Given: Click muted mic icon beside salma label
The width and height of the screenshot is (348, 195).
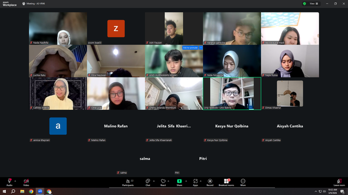Looking at the screenshot, I should [118, 173].
